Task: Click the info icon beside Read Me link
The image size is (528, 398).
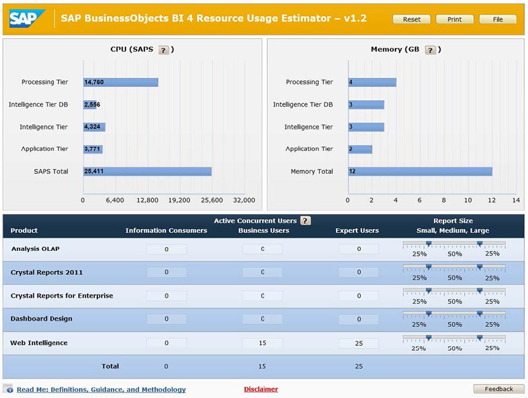Action: 8,389
